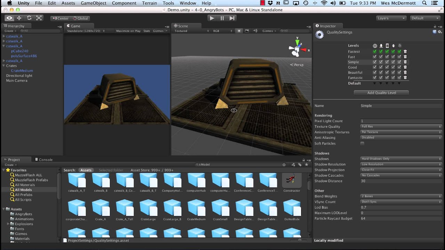Toggle Fastest level web player checkbox
Image resolution: width=445 pixels, height=250 pixels.
(374, 51)
